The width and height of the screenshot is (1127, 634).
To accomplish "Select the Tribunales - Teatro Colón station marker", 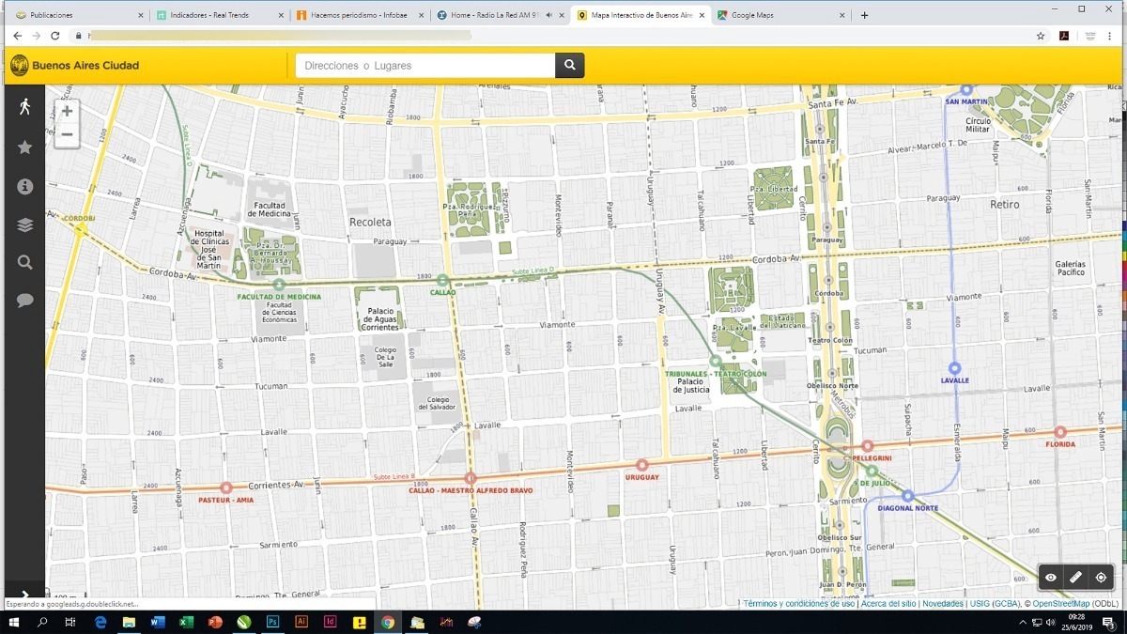I will (x=716, y=361).
